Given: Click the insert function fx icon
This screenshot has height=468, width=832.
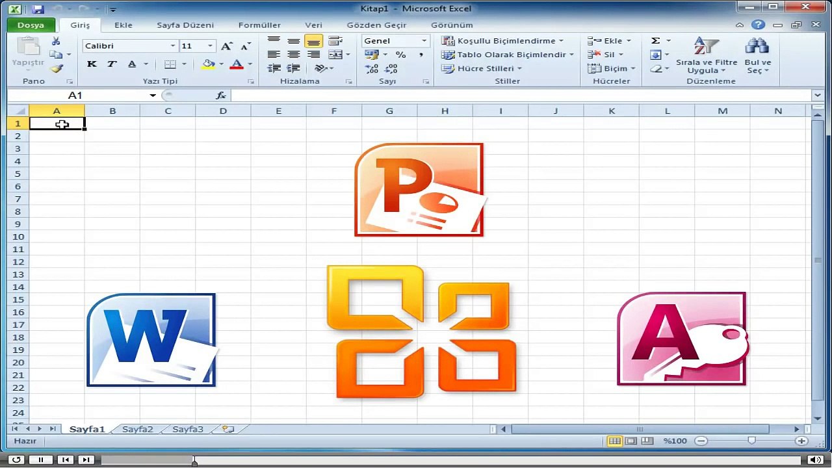Looking at the screenshot, I should pyautogui.click(x=221, y=96).
